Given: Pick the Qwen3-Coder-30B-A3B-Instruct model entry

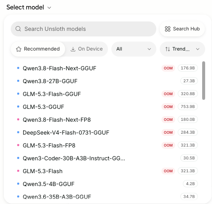Looking at the screenshot, I should pyautogui.click(x=107, y=158).
